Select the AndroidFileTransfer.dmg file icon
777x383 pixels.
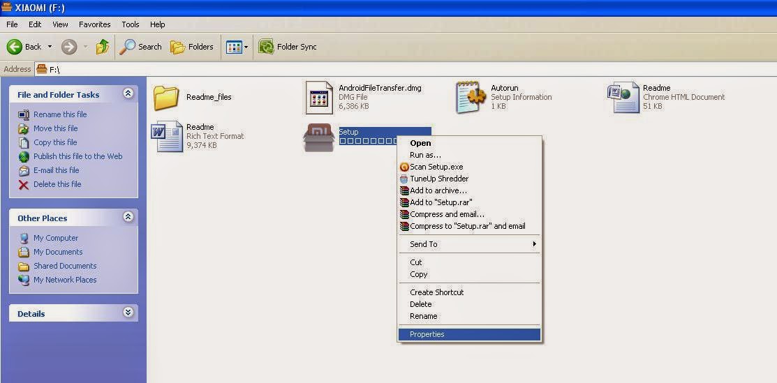pos(318,97)
